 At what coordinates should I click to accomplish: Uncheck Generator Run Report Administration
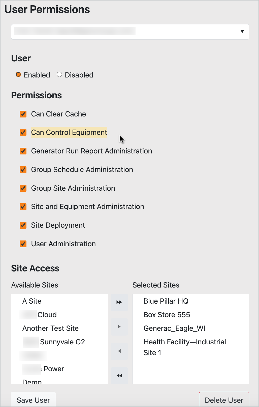23,151
